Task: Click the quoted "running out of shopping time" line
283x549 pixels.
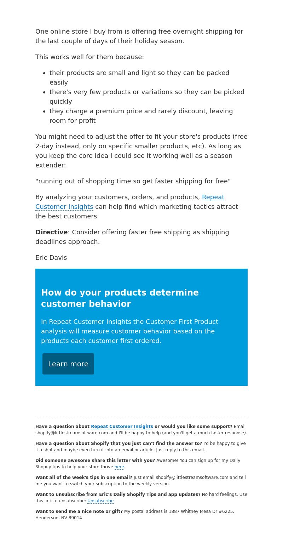Action: (133, 181)
